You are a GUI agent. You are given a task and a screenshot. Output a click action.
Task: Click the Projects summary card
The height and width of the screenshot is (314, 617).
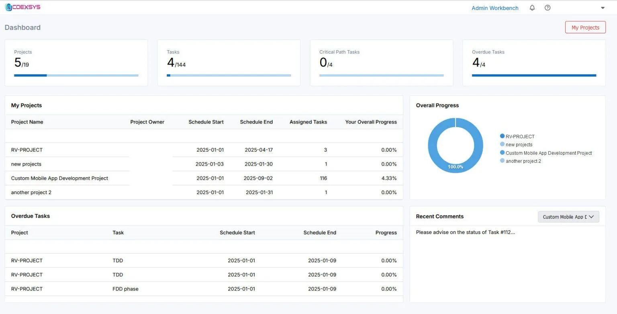(76, 62)
